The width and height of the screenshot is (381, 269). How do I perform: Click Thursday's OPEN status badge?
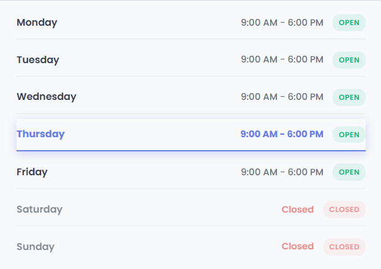coord(349,134)
